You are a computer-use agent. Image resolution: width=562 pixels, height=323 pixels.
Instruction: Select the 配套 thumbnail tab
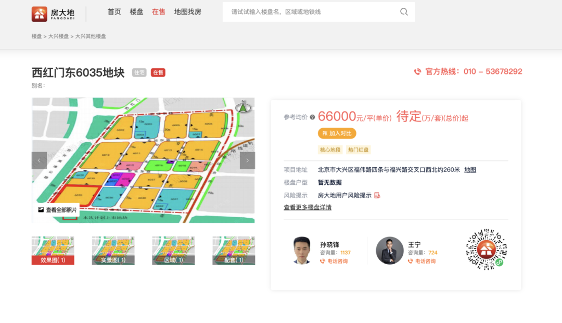coord(234,251)
